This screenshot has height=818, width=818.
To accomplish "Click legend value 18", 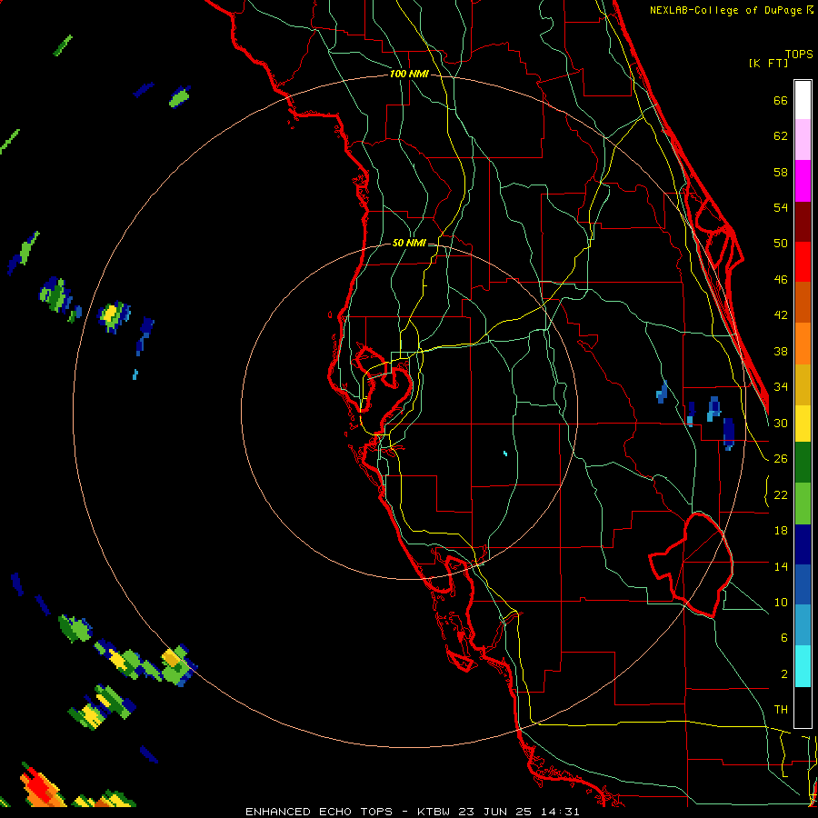I will coord(781,531).
